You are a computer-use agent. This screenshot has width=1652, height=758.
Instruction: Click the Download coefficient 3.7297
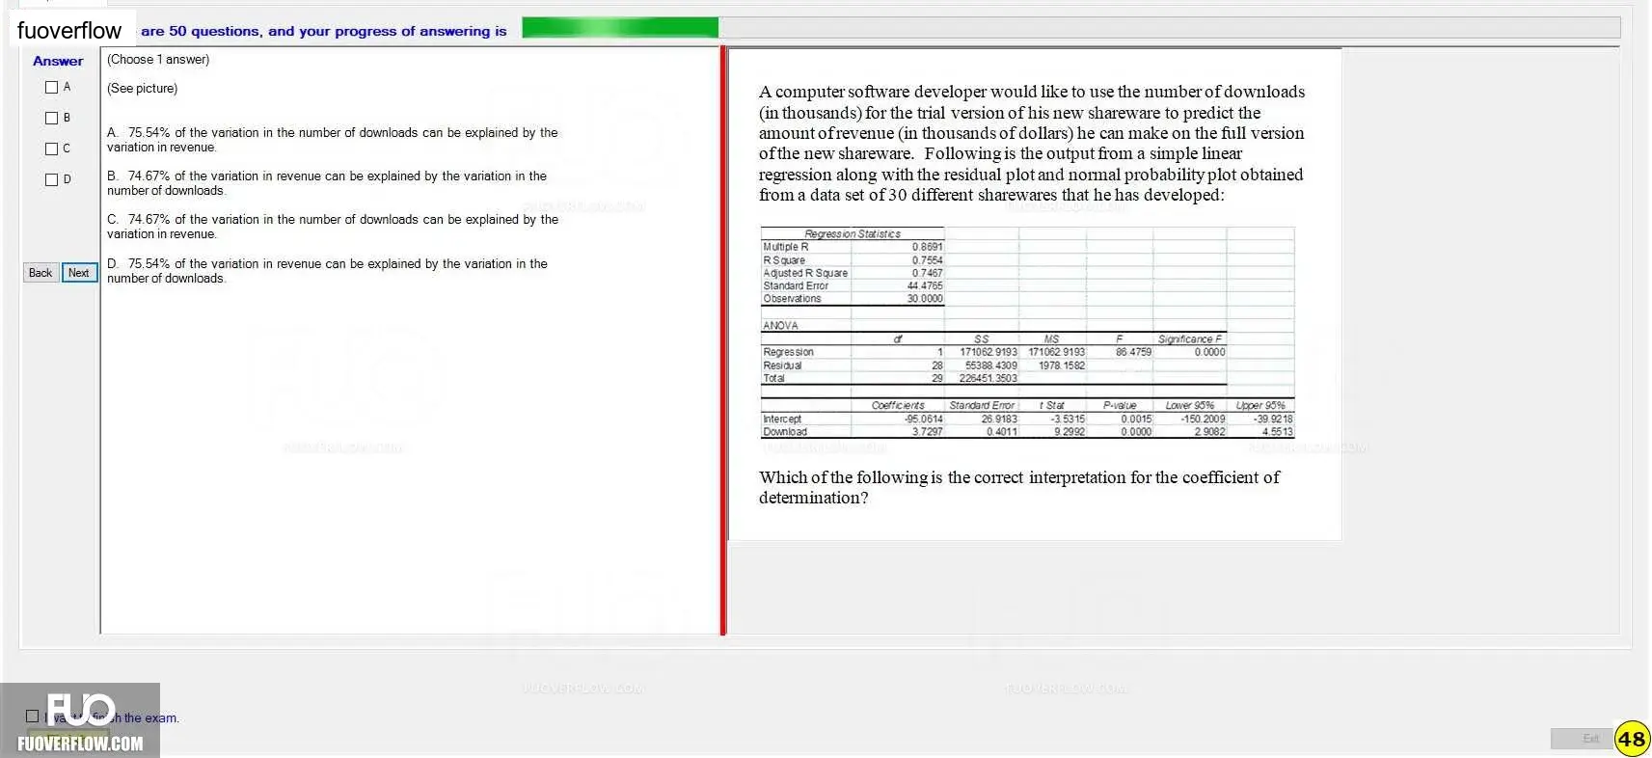927,432
